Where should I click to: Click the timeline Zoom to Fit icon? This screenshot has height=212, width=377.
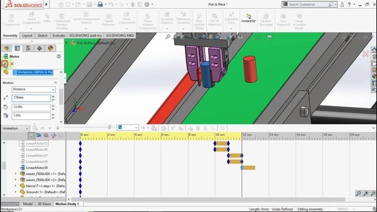359,193
